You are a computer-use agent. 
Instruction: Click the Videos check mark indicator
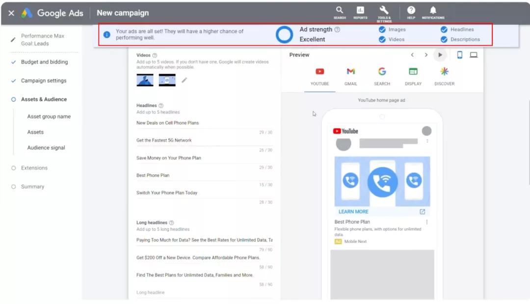tap(382, 40)
